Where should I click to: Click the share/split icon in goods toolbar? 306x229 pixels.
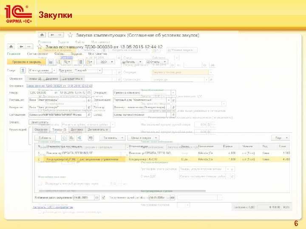pos(79,138)
